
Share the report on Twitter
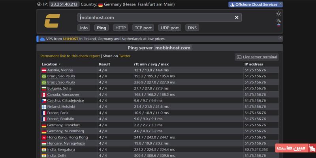(x=124, y=56)
